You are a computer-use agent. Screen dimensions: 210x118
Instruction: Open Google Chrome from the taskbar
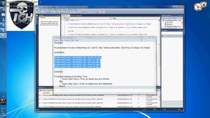click(3, 10)
